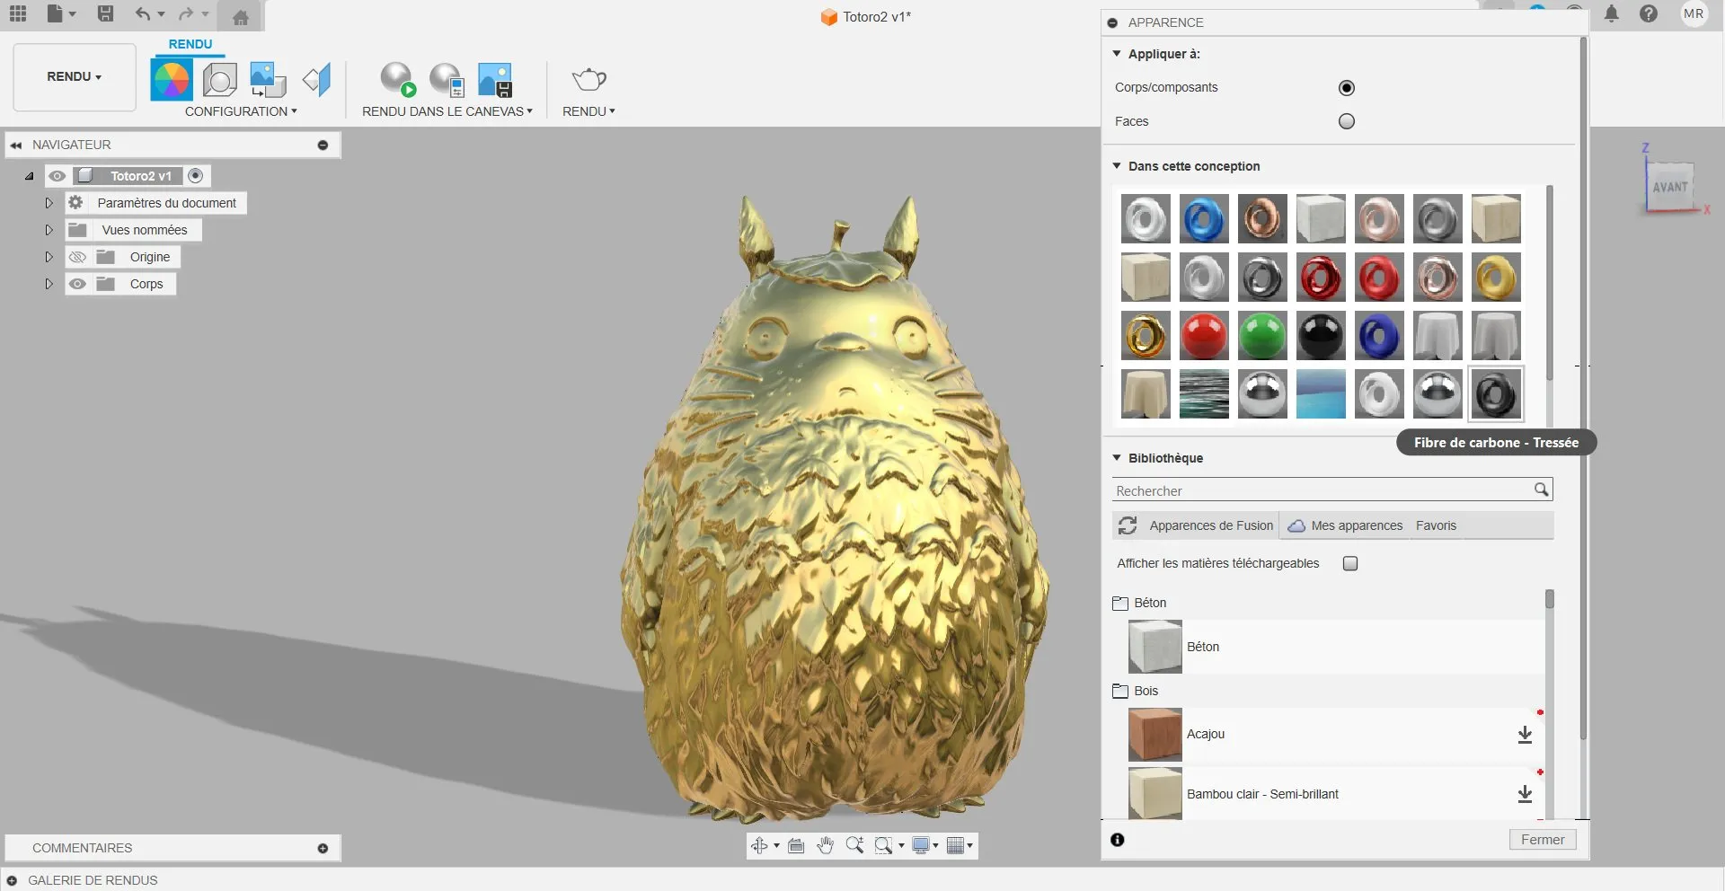
Task: Open the Appearance color wheel tool
Action: (172, 80)
